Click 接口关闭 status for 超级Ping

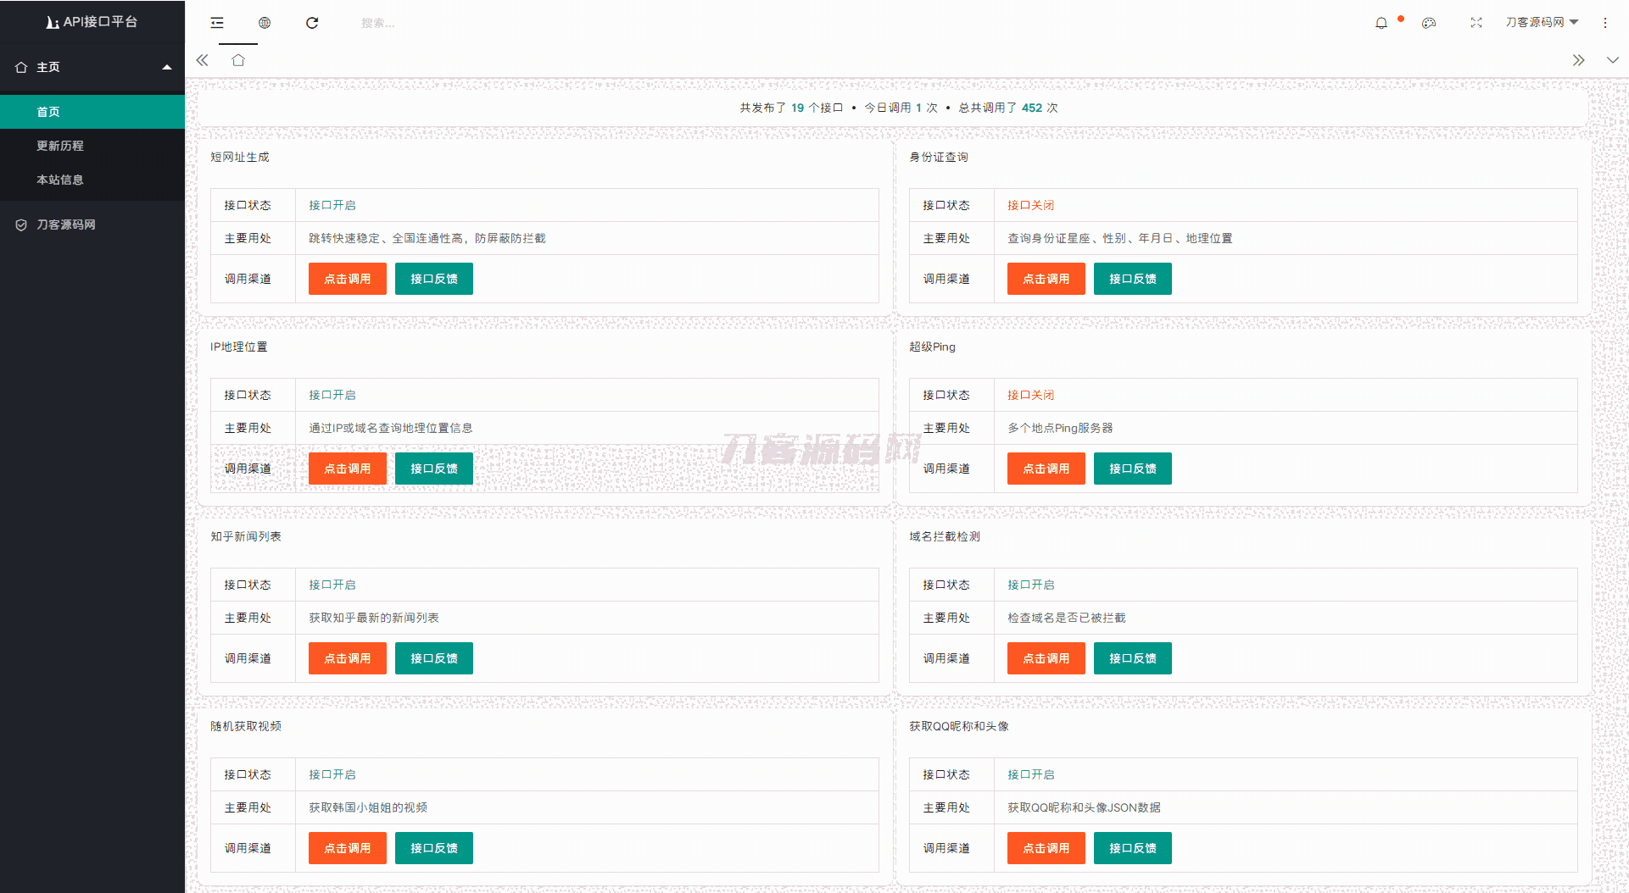[1031, 395]
